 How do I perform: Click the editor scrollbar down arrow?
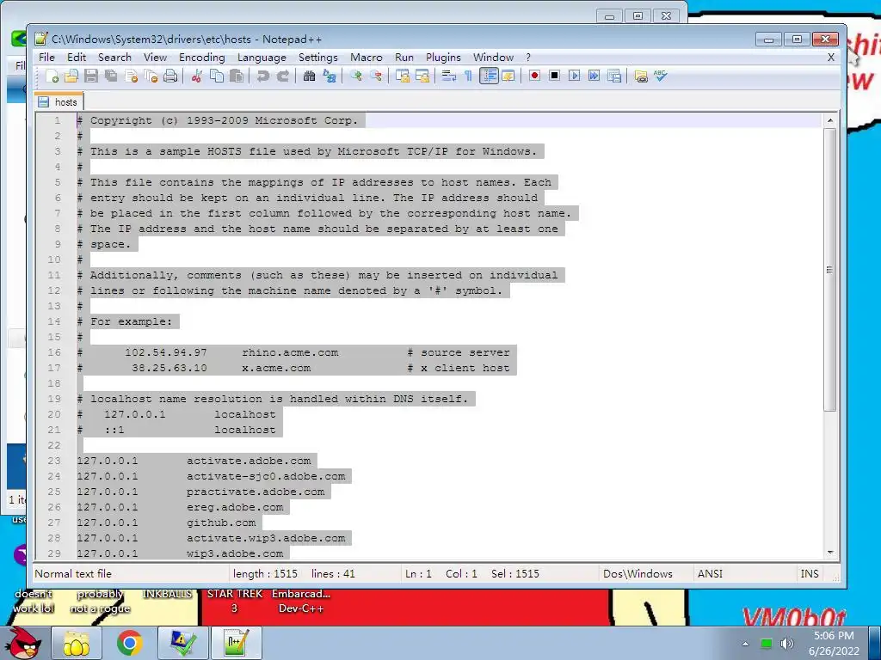[x=830, y=553]
